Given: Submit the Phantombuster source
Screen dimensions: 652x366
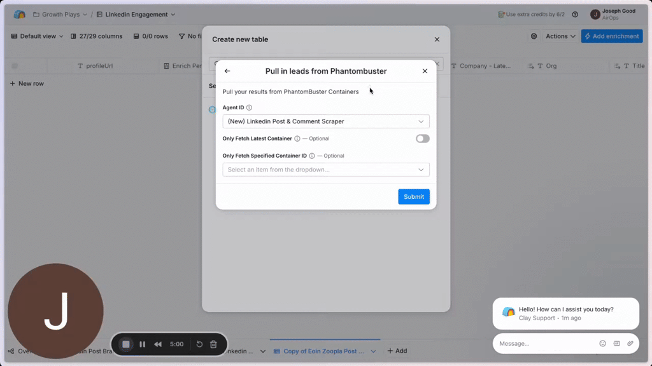Looking at the screenshot, I should pos(414,197).
